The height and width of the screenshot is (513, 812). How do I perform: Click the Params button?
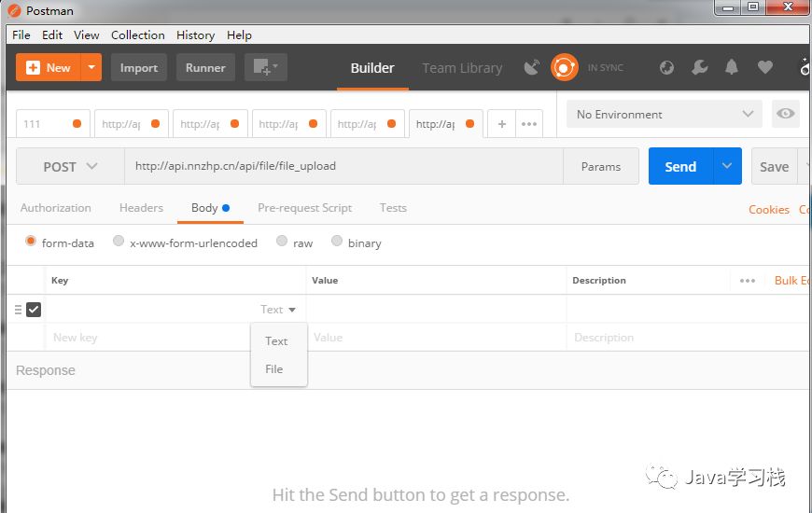click(x=601, y=167)
